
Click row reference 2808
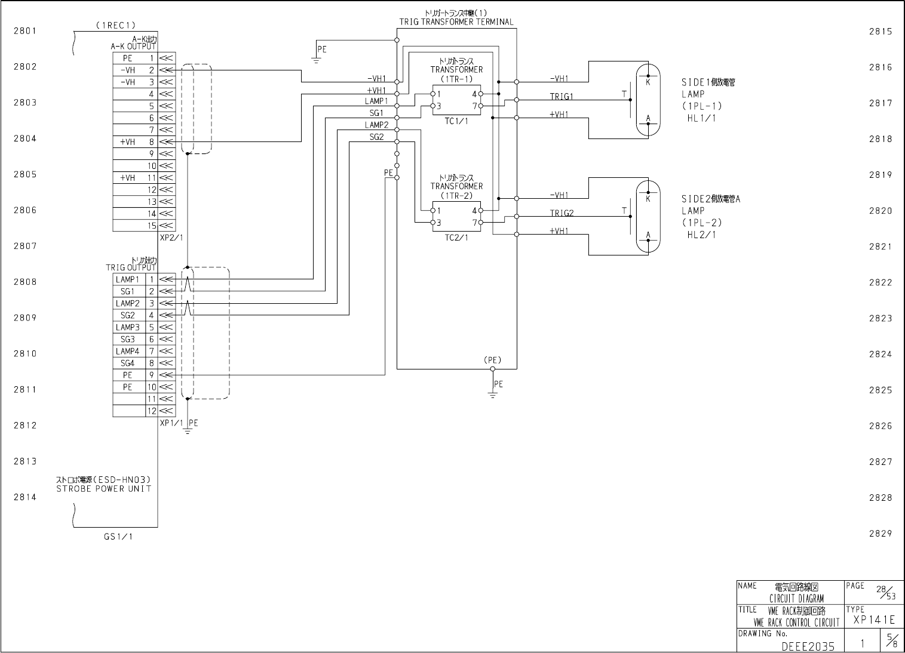pyautogui.click(x=24, y=282)
